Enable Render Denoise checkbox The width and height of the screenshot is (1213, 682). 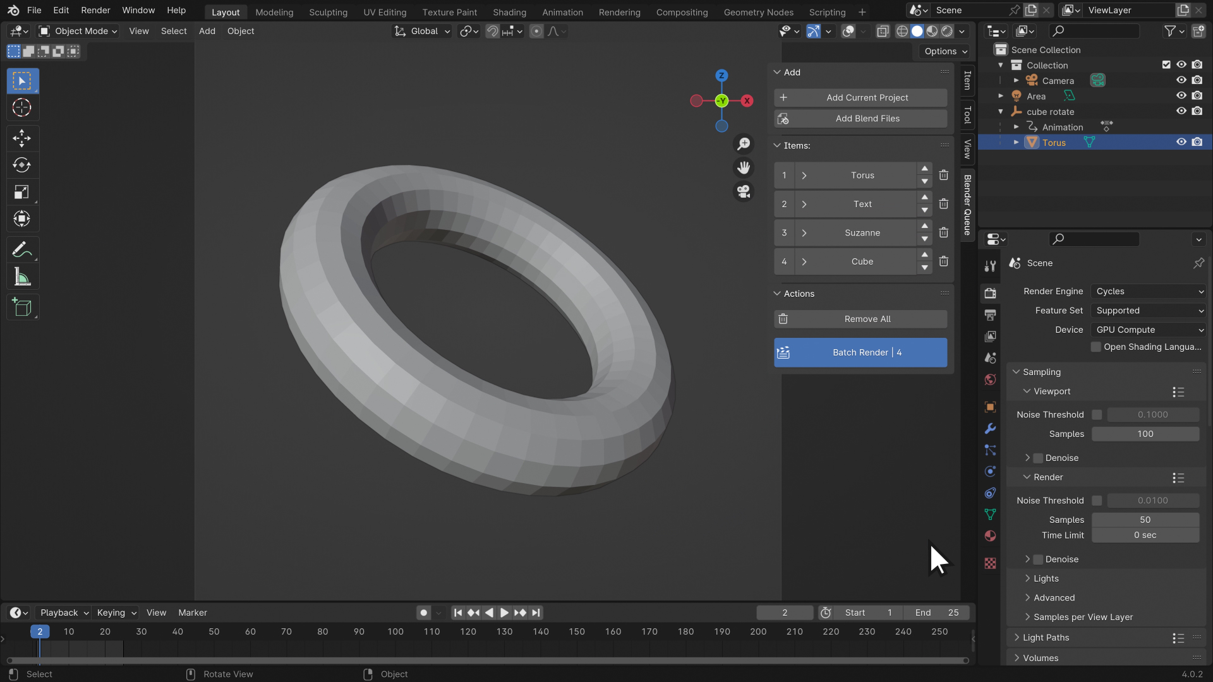coord(1038,559)
